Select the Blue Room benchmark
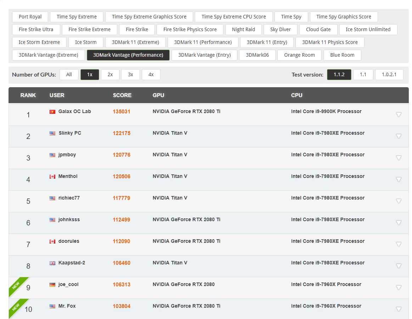The height and width of the screenshot is (319, 412). 342,55
